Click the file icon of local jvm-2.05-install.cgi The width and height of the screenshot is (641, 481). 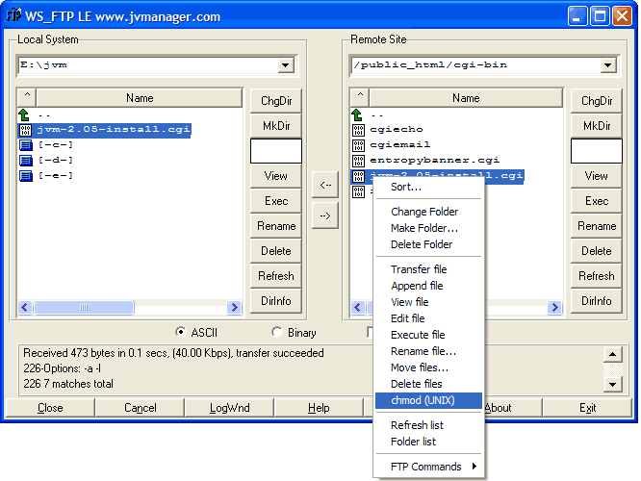tap(25, 130)
